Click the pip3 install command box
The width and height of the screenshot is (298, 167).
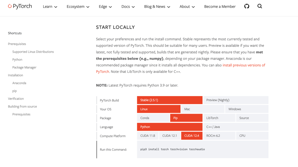[202, 149]
